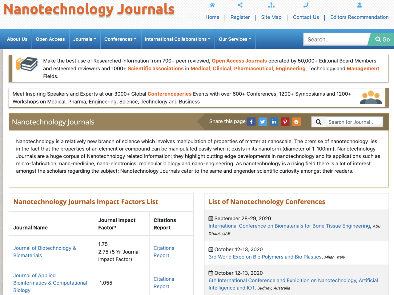Click the Nanotechnology Journals site logo

(89, 10)
